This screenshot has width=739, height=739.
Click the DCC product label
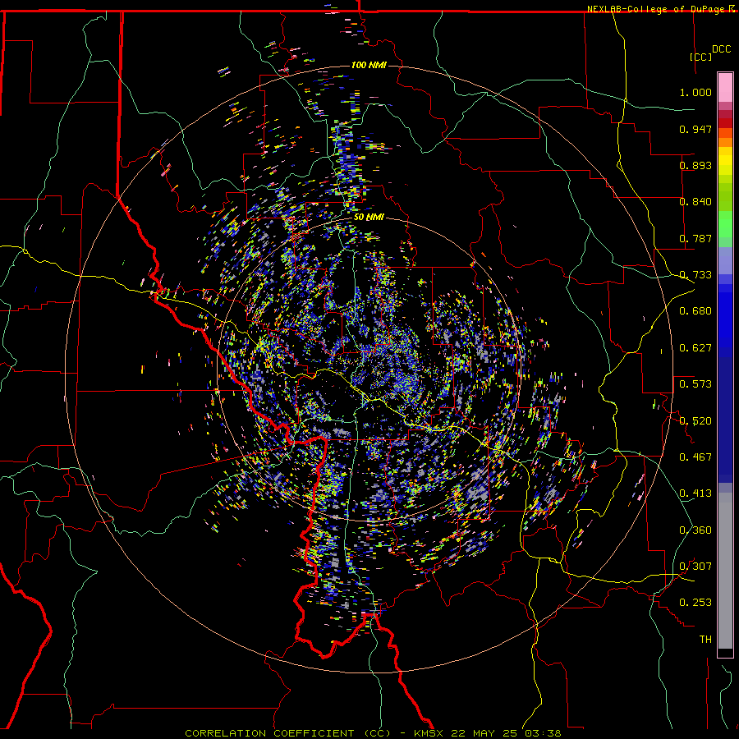(x=721, y=49)
